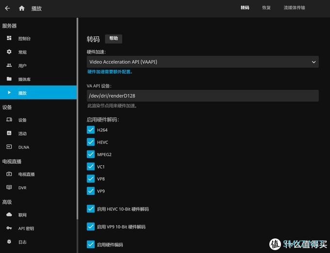Click the 用户 people icon

click(9, 65)
